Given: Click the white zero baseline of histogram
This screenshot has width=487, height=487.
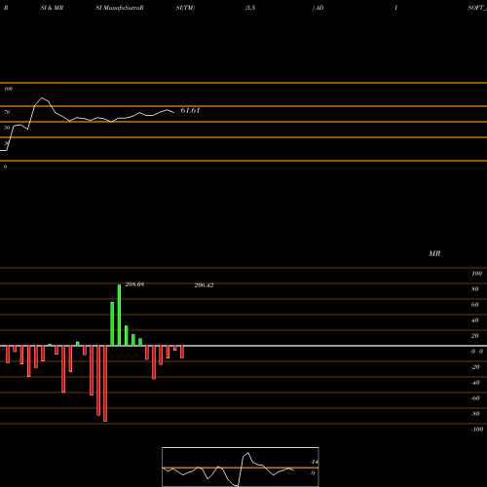Looking at the screenshot, I should pos(243,346).
